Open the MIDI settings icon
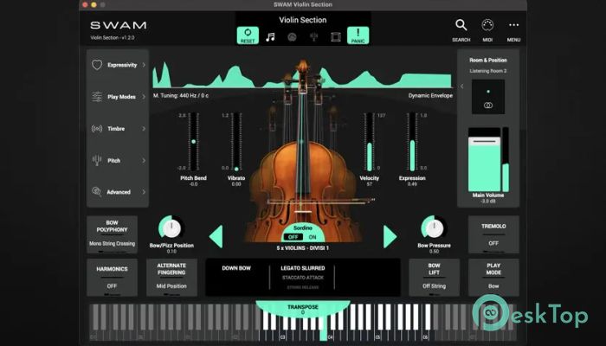The width and height of the screenshot is (606, 346). pyautogui.click(x=487, y=29)
